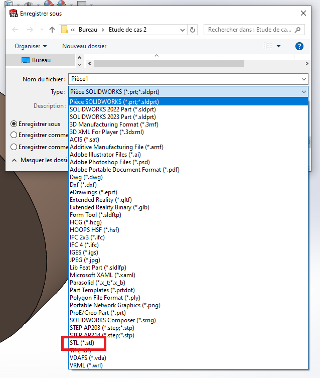
Task: Open recent locations chevron
Action: pyautogui.click(x=42, y=30)
